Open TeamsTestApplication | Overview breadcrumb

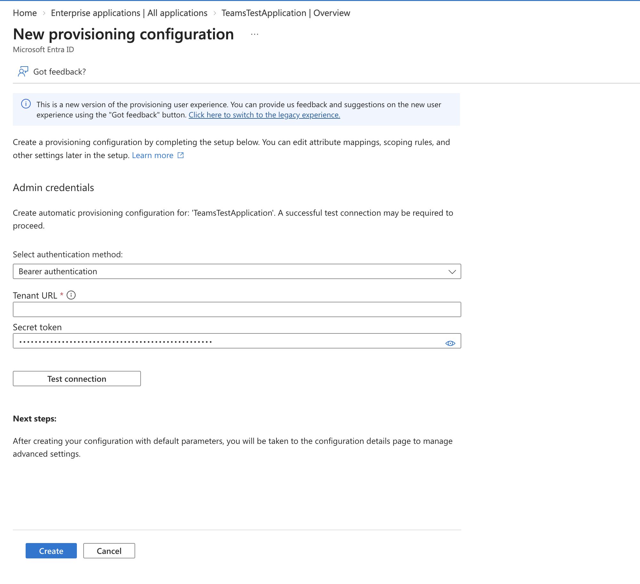(x=286, y=13)
